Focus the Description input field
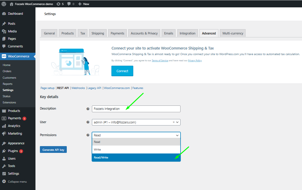 click(x=136, y=109)
